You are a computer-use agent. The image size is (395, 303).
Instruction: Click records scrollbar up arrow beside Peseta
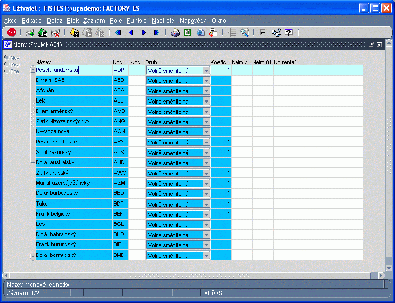coord(33,69)
